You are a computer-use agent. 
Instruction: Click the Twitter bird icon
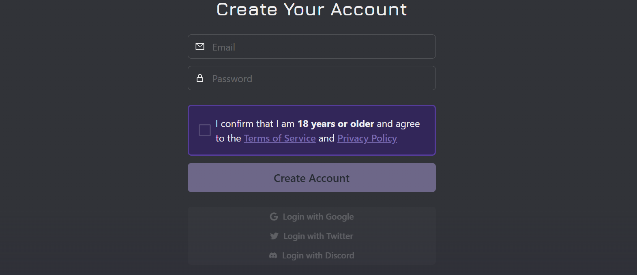[x=274, y=236]
